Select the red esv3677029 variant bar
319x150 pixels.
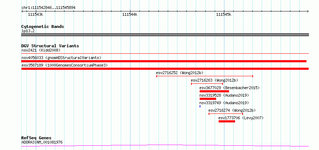pyautogui.click(x=214, y=91)
